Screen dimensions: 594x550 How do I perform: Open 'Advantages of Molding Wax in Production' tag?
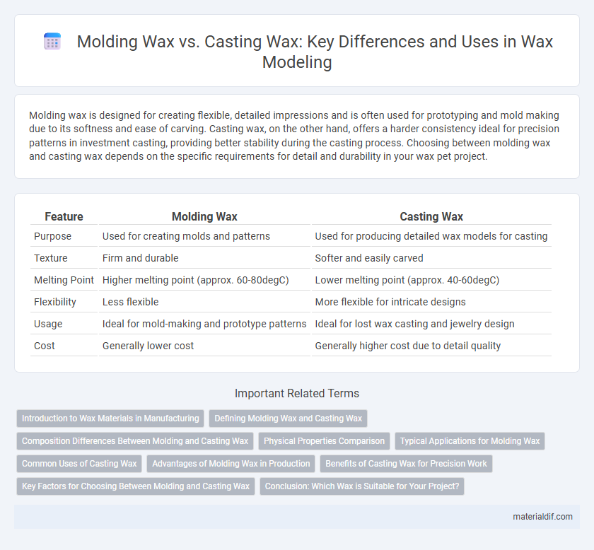231,464
